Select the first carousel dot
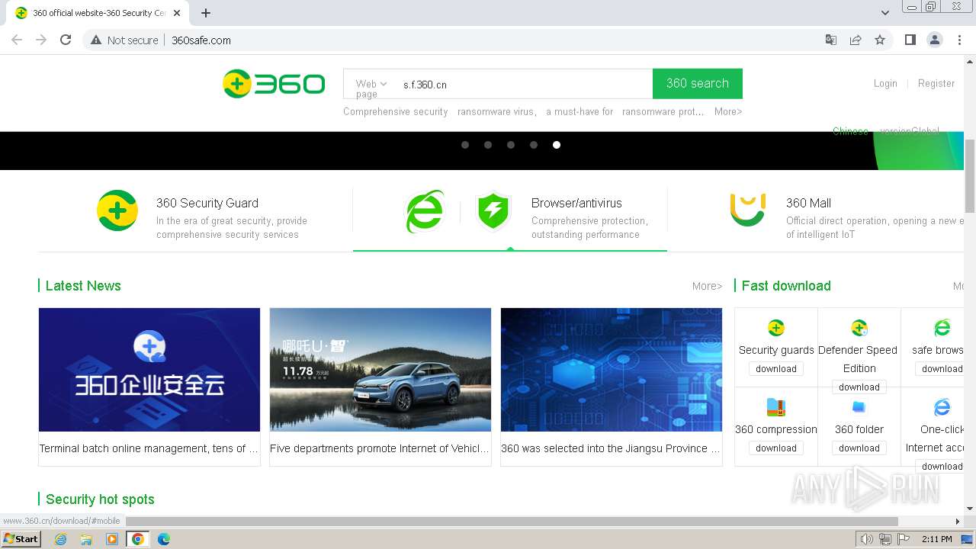This screenshot has height=549, width=976. (465, 145)
